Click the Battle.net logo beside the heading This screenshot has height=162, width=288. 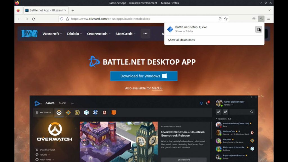coord(94,62)
